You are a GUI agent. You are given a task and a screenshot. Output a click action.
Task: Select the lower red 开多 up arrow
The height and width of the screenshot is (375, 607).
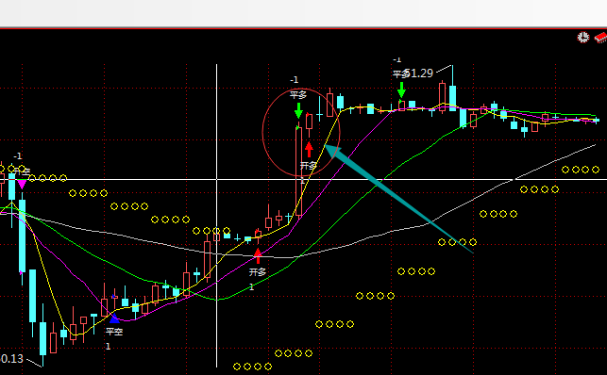tap(258, 256)
